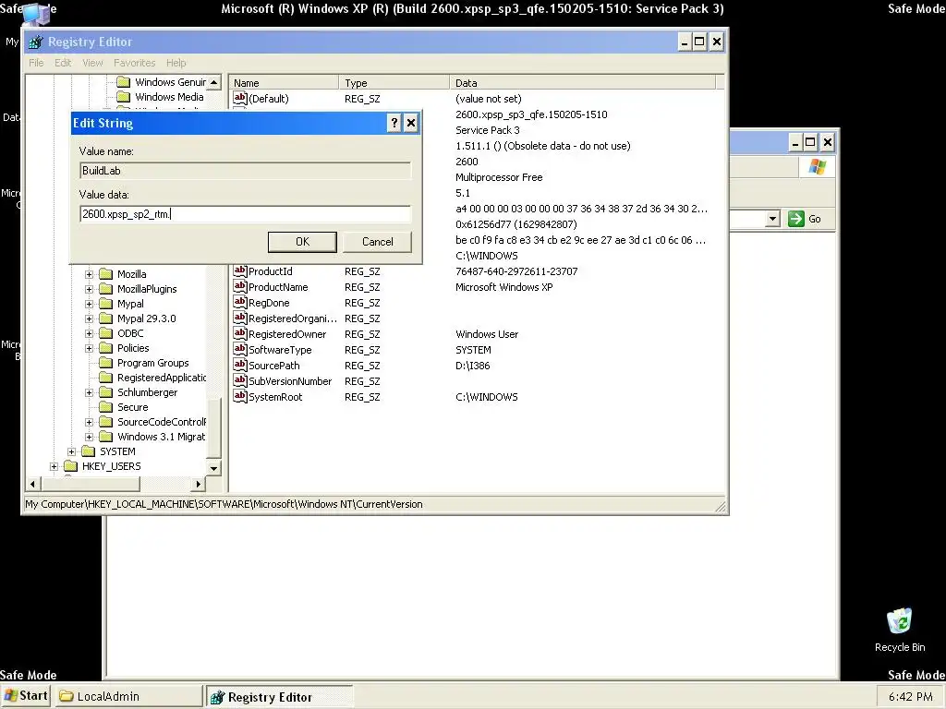Viewport: 946px width, 709px height.
Task: Cancel the Edit String dialog
Action: [x=377, y=242]
